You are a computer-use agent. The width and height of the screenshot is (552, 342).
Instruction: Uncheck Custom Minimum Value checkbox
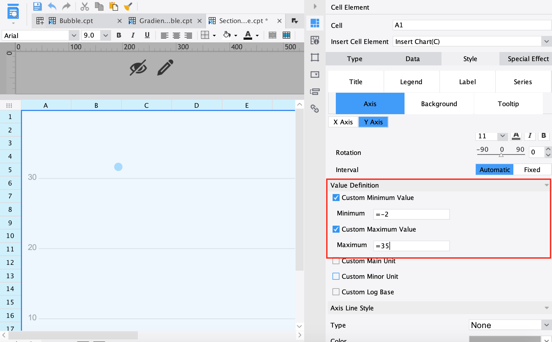tap(336, 198)
